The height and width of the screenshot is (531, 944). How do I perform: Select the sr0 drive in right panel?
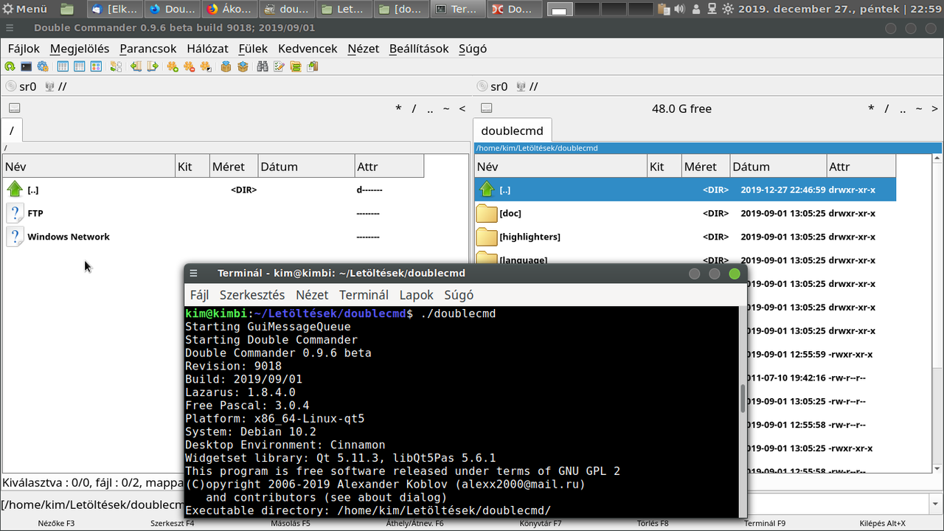pyautogui.click(x=493, y=86)
